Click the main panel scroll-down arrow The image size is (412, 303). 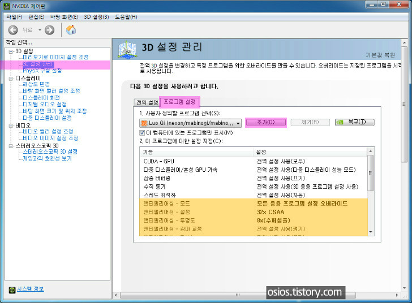pyautogui.click(x=404, y=288)
